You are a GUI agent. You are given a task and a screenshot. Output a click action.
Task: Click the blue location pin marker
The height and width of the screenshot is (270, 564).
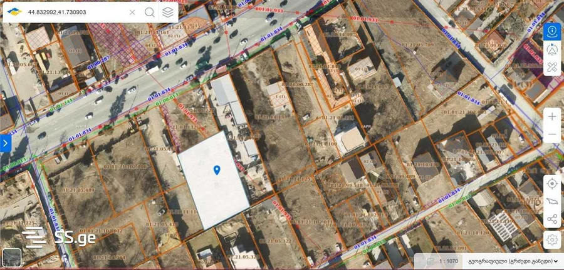coord(217,170)
